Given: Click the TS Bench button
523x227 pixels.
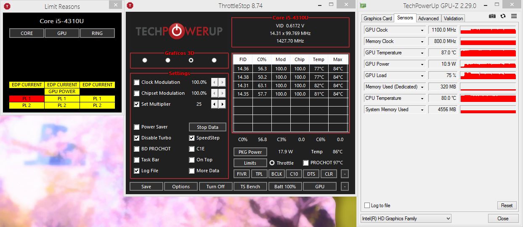Looking at the screenshot, I should pos(250,187).
